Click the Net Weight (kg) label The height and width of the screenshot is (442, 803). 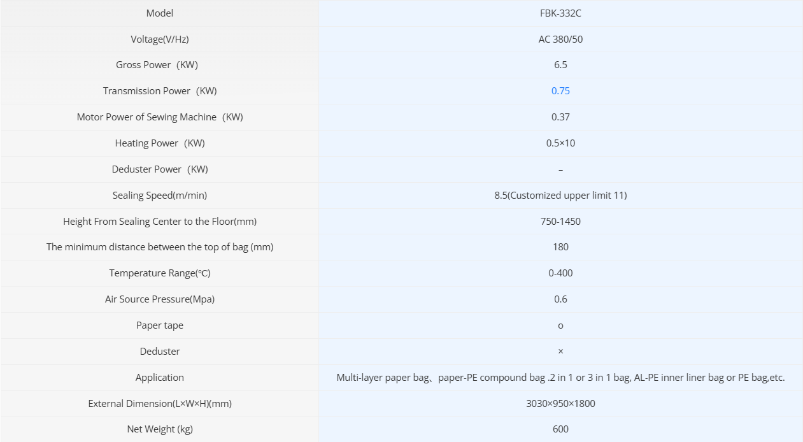pos(159,429)
